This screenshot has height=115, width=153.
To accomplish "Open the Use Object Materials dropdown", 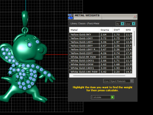I will pyautogui.click(x=118, y=81).
